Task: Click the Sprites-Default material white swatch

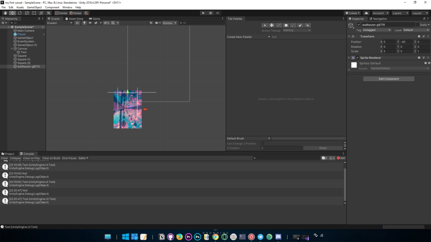Action: pyautogui.click(x=354, y=65)
